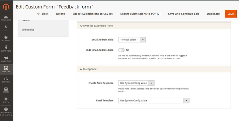Viewport: 239px width, 121px height.
Task: Open the Sales sidebar menu
Action: (x=6, y=28)
